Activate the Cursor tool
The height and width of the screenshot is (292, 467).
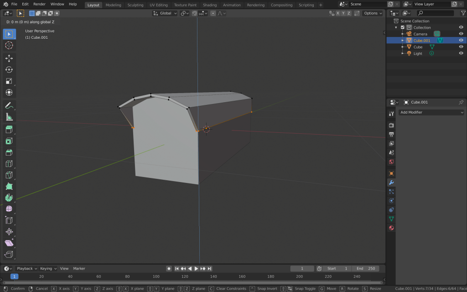(x=9, y=46)
